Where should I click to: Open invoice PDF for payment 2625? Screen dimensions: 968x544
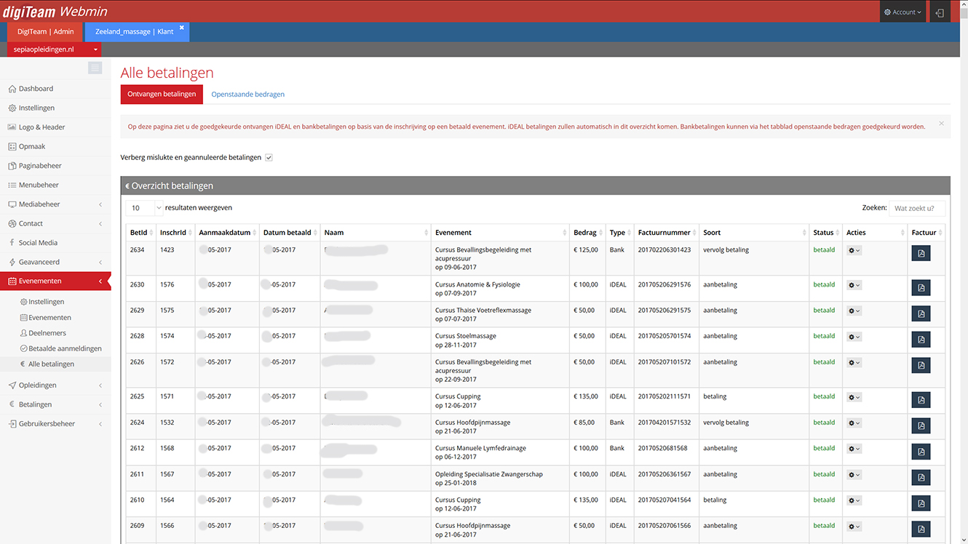[x=921, y=400]
